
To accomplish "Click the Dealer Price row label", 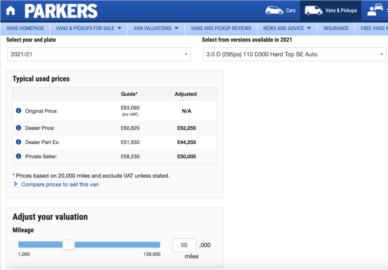I will click(x=40, y=128).
